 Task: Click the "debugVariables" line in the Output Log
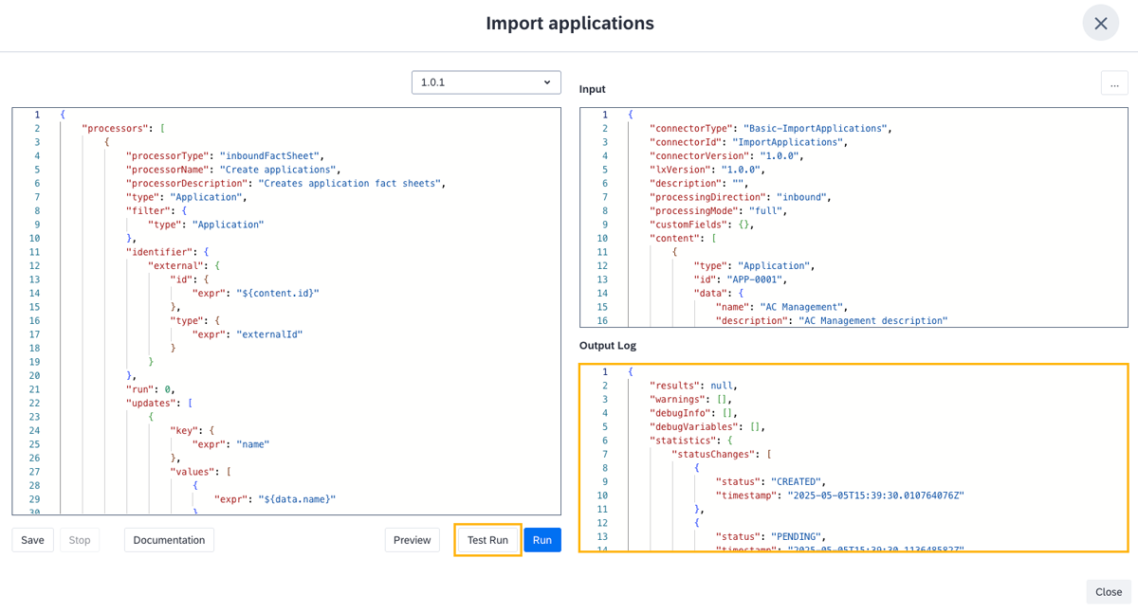[707, 426]
